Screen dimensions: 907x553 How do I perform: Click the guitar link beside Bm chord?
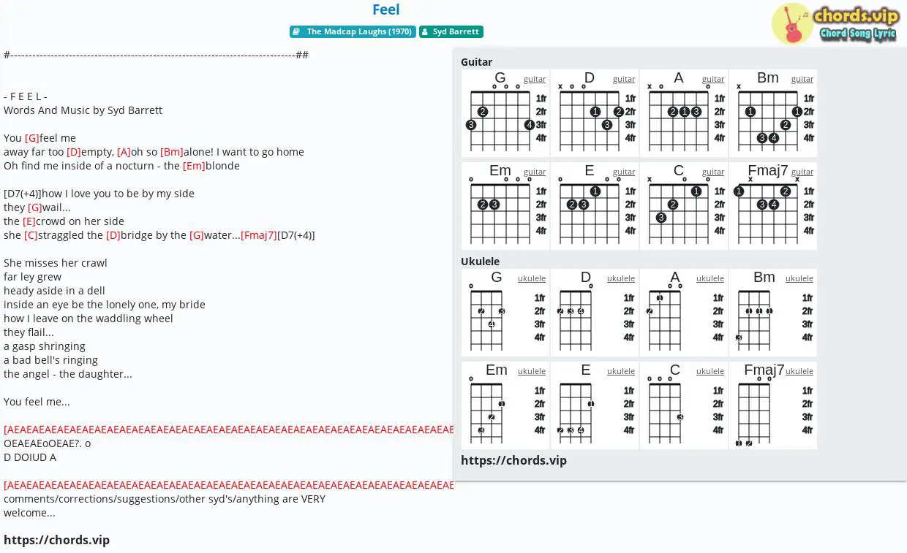click(x=802, y=79)
